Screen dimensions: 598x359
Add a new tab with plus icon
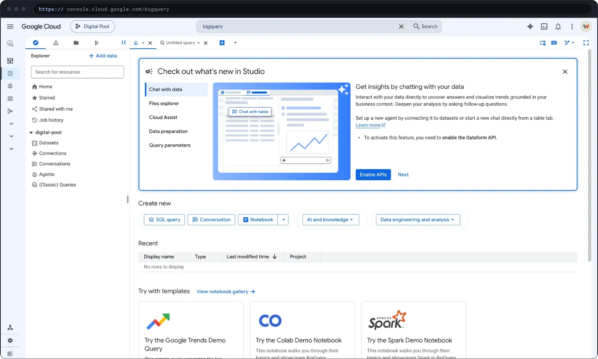[222, 43]
